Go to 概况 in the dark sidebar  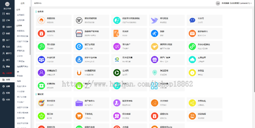(x=7, y=14)
